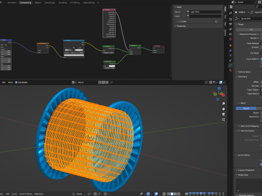Switch to the Compositing workspace tab

pyautogui.click(x=26, y=3)
